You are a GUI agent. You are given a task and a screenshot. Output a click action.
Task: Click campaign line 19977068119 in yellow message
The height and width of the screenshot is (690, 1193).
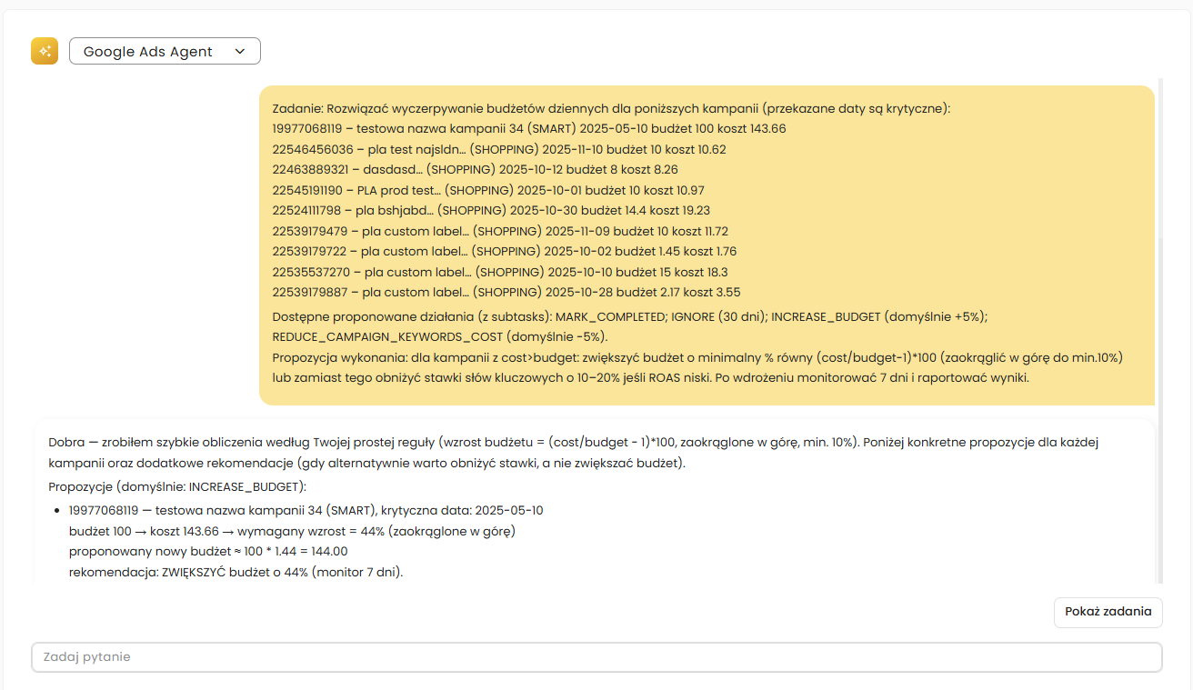pyautogui.click(x=529, y=129)
